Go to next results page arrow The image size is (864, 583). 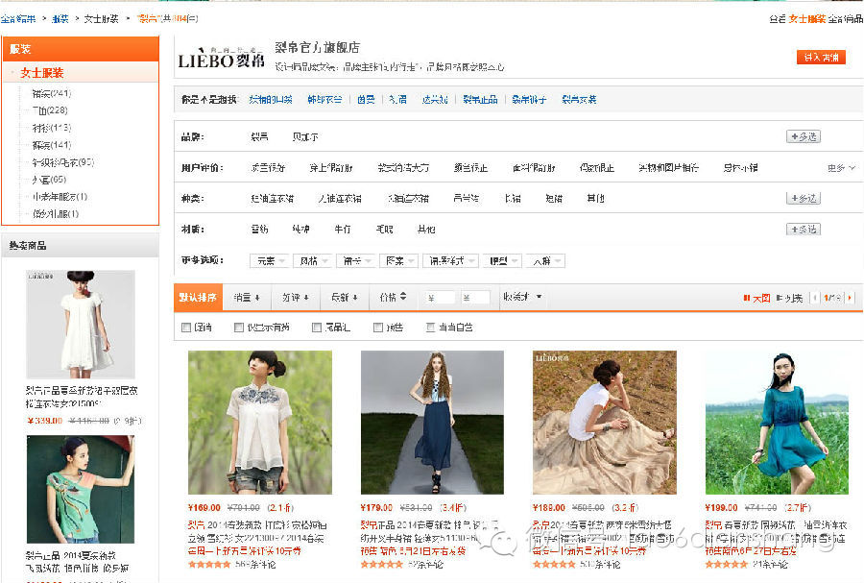click(850, 298)
